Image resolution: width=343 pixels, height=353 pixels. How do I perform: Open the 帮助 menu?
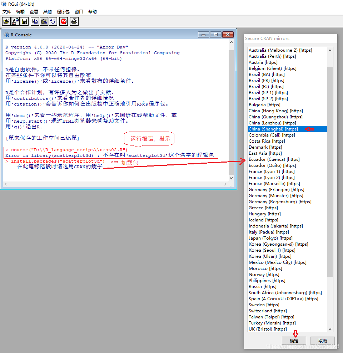pyautogui.click(x=92, y=11)
